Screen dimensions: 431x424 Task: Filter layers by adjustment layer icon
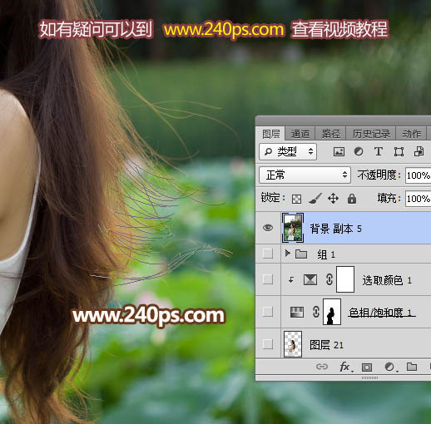click(x=359, y=151)
